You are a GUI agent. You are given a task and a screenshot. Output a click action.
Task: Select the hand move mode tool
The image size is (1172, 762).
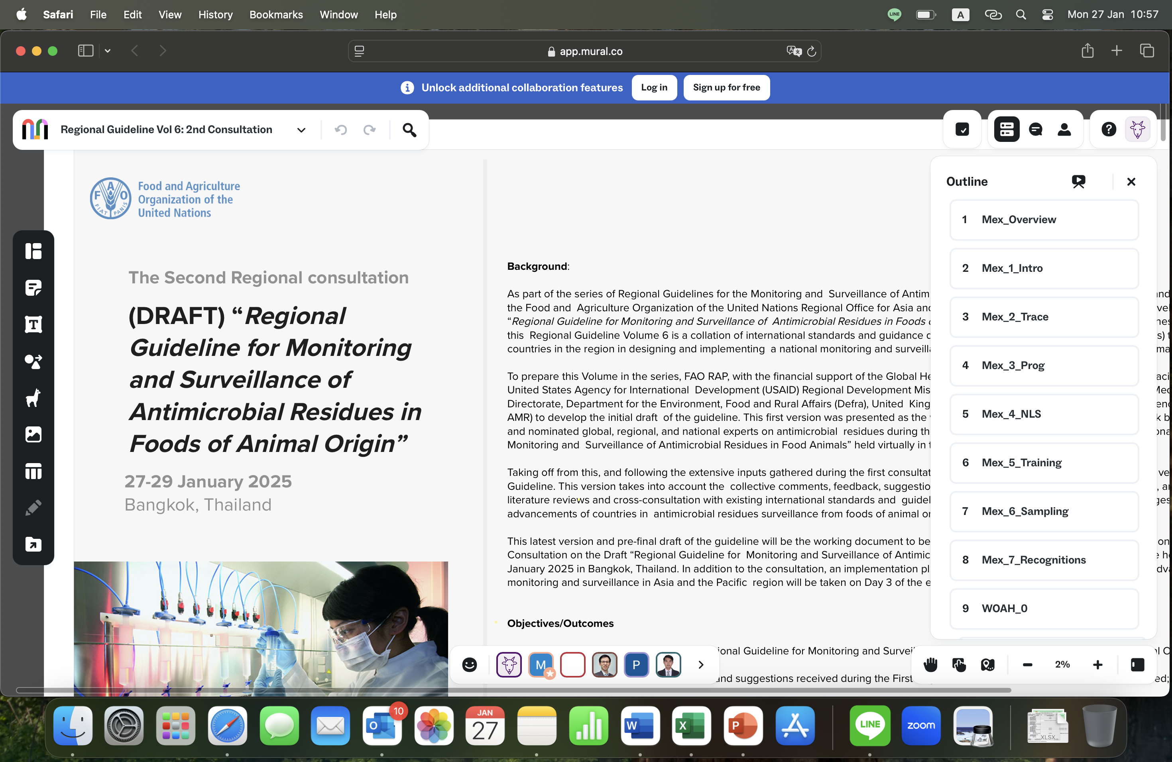930,664
